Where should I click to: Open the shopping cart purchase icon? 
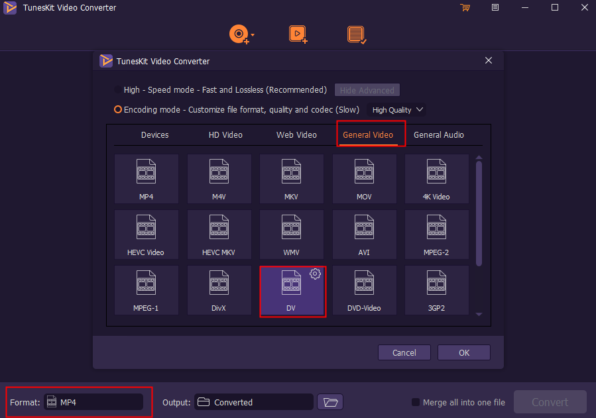(465, 7)
